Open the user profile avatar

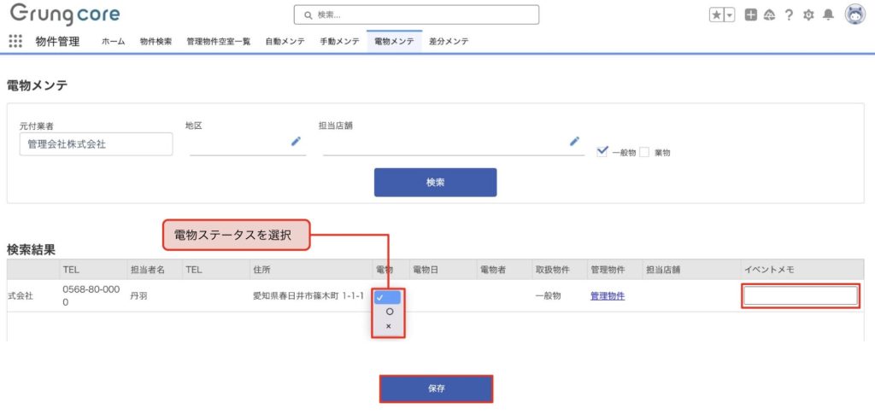click(854, 15)
